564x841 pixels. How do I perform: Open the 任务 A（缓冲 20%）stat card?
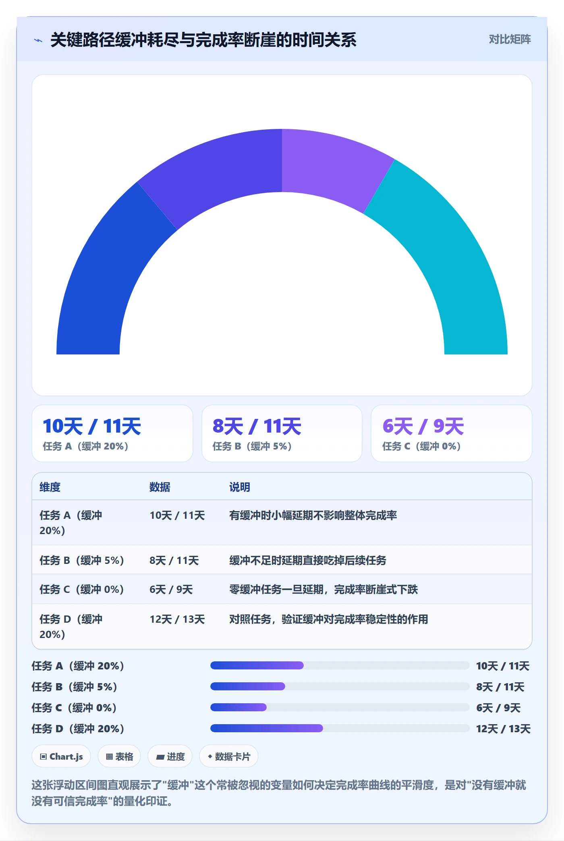point(112,433)
